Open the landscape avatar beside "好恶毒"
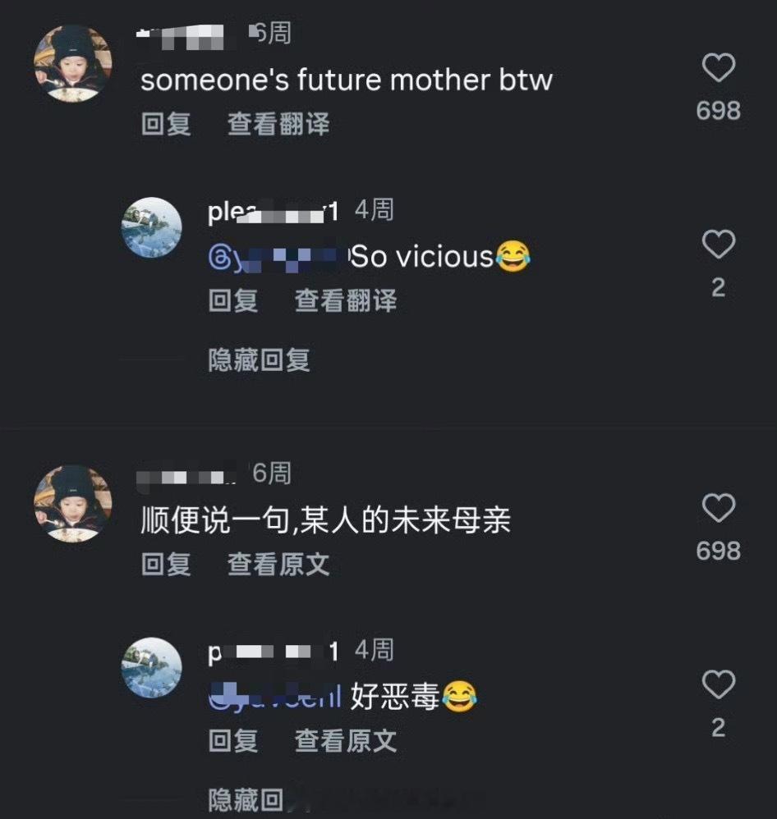Viewport: 777px width, 819px height. point(152,667)
